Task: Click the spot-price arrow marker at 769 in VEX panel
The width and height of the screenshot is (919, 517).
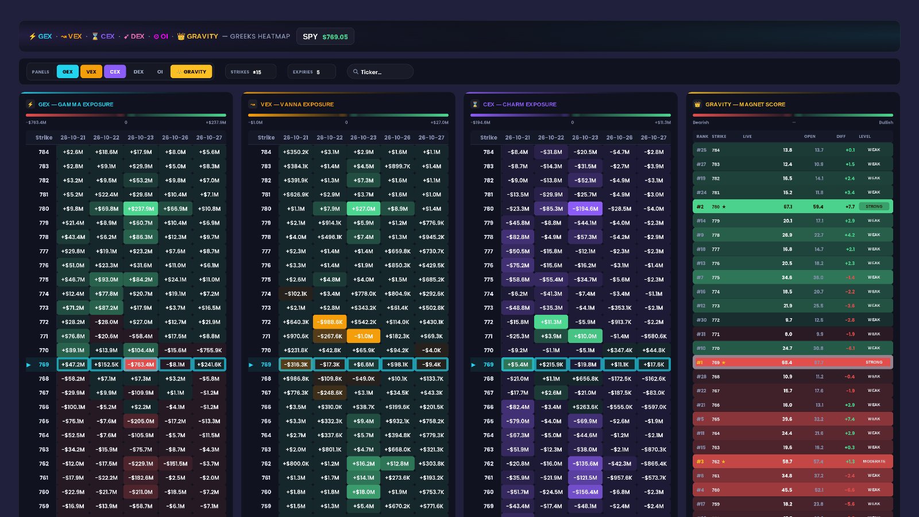Action: tap(251, 365)
